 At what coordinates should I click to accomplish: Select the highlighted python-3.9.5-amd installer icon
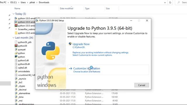pyautogui.click(x=16, y=22)
